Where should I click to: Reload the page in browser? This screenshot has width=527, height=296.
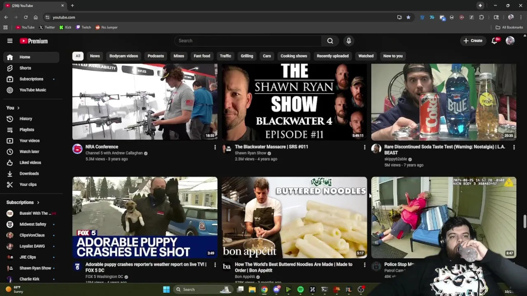coord(26,17)
